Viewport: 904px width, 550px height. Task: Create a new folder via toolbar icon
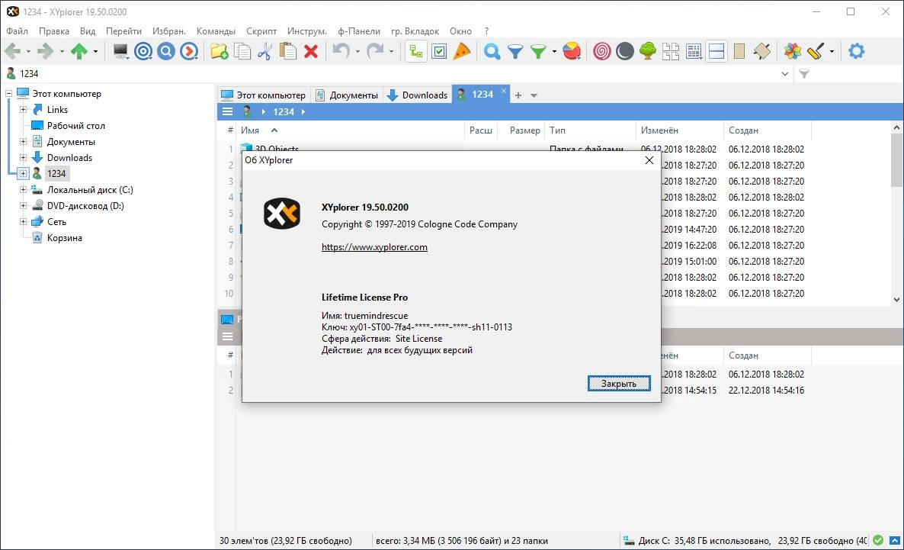click(219, 51)
